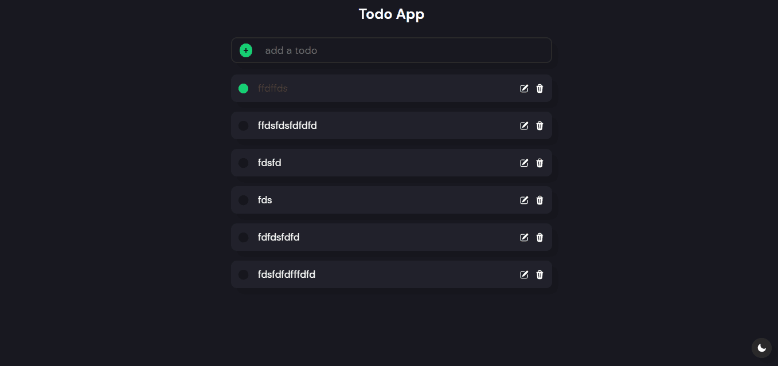Toggle dark mode with the moon button
778x366 pixels.
pos(761,348)
